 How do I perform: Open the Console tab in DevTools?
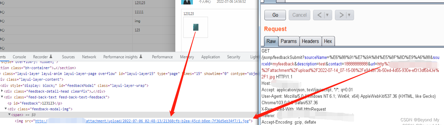[x=19, y=57]
